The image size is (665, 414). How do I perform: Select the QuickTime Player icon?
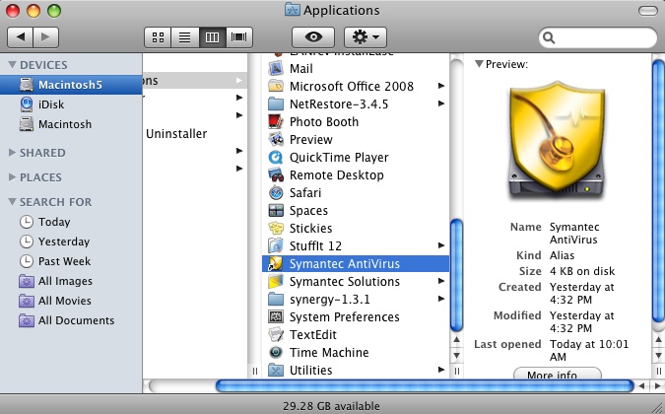point(276,158)
